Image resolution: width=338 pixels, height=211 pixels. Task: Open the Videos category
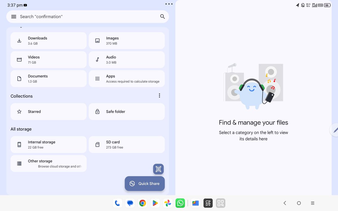[x=48, y=60]
